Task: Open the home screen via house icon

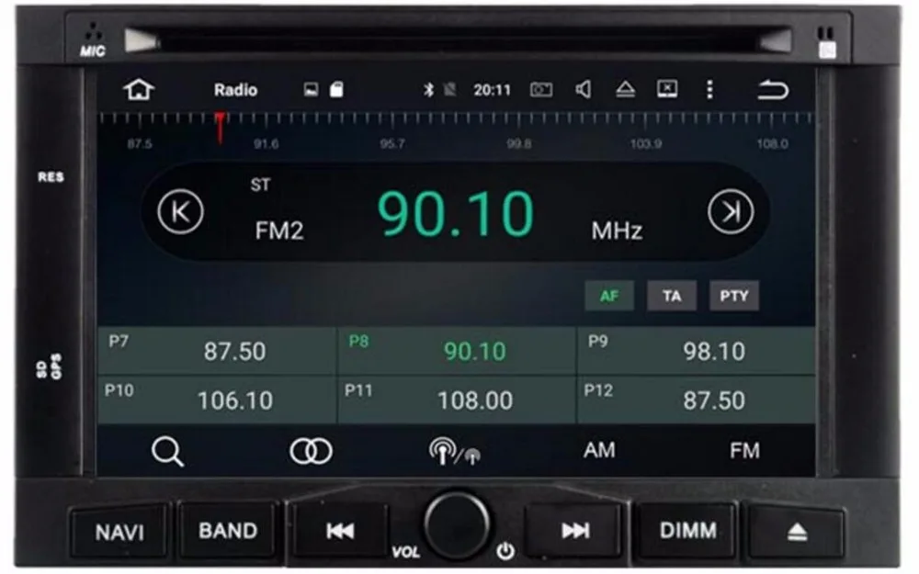Action: pos(138,89)
